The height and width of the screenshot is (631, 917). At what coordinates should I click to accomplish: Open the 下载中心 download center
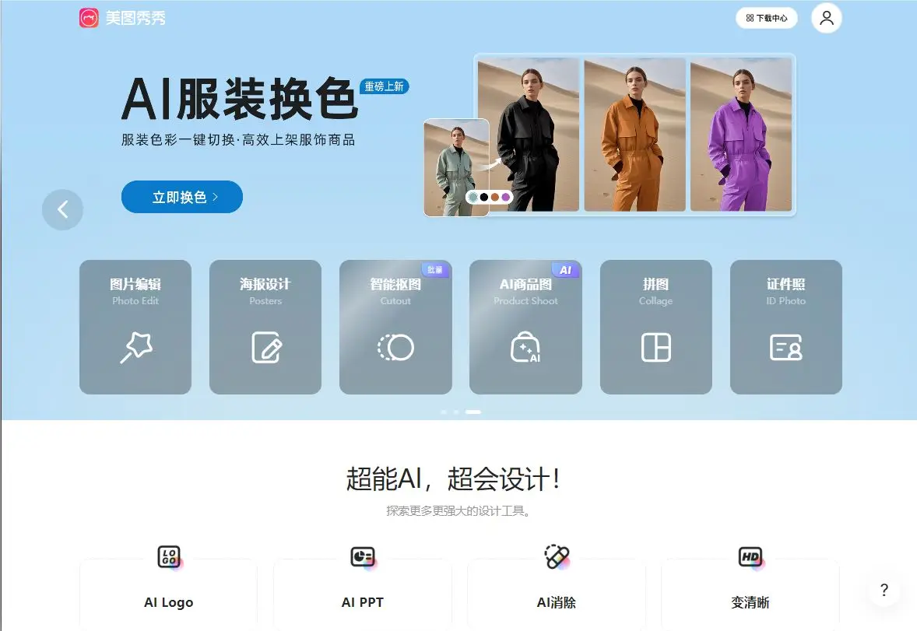pos(766,17)
